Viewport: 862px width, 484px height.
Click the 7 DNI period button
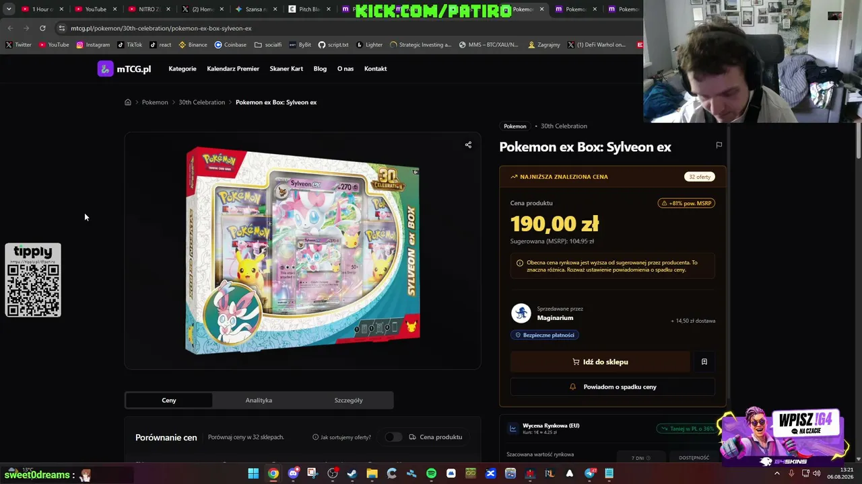[x=640, y=458]
